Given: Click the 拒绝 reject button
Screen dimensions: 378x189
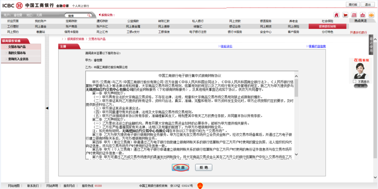Looking at the screenshot, I should (204, 168).
